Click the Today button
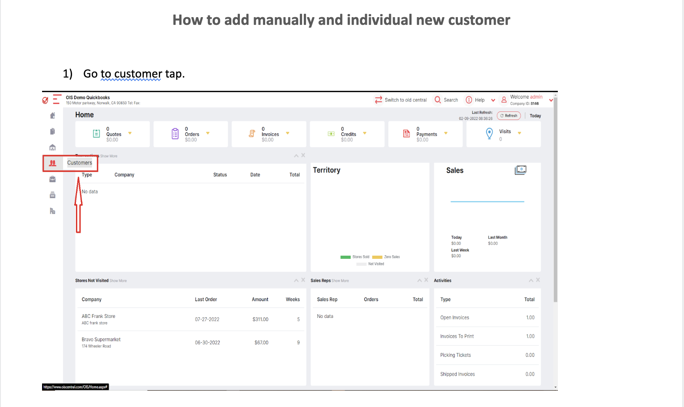684x407 pixels. pos(536,116)
